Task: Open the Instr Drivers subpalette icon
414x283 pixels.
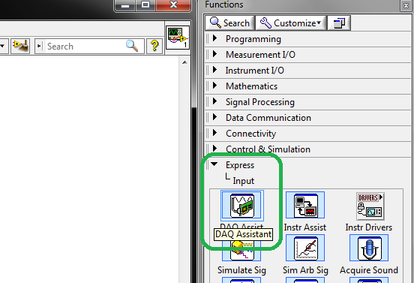Action: 370,206
